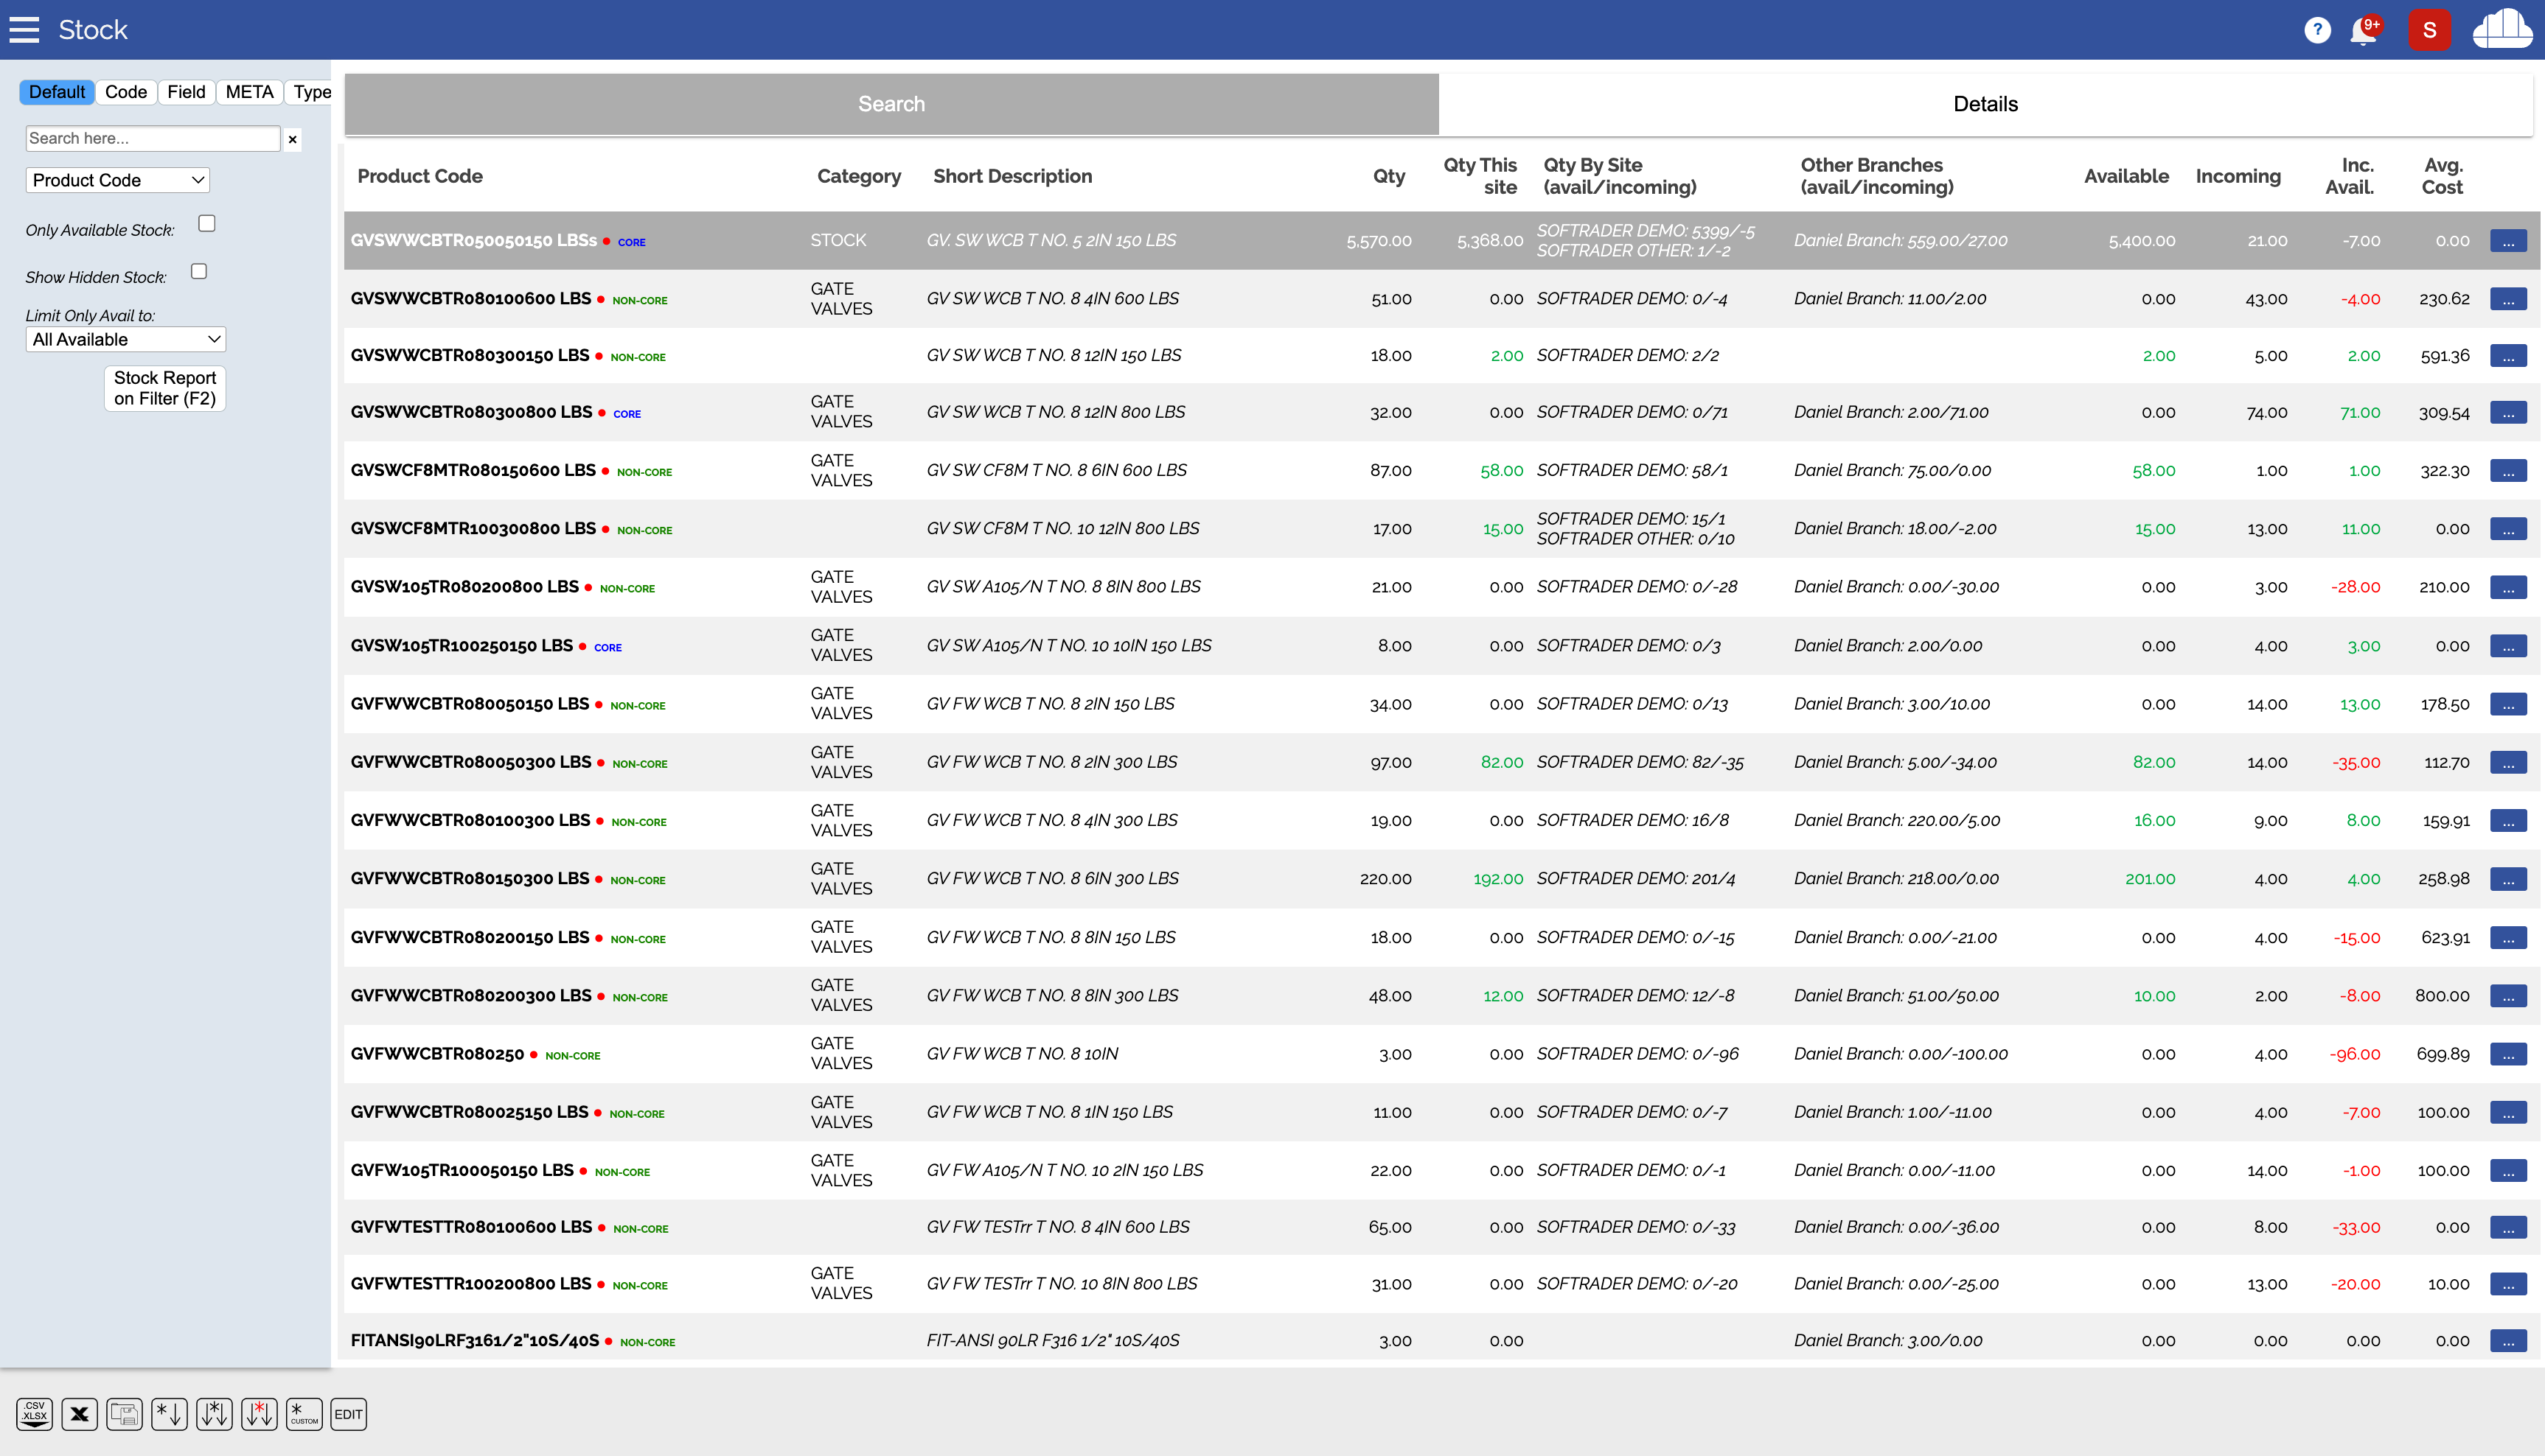
Task: Open the hamburger main menu
Action: [x=24, y=30]
